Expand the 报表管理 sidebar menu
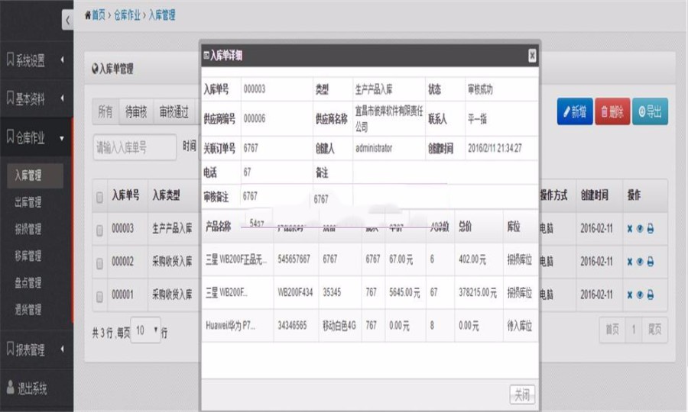The width and height of the screenshot is (688, 412). [36, 349]
